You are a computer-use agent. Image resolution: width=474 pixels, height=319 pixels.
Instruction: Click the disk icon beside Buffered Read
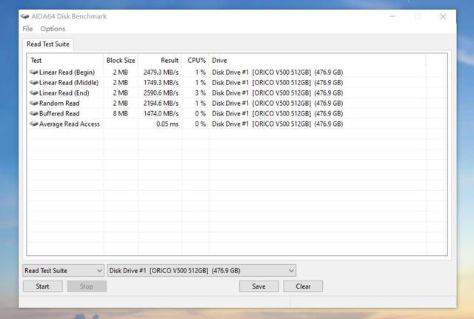(34, 113)
